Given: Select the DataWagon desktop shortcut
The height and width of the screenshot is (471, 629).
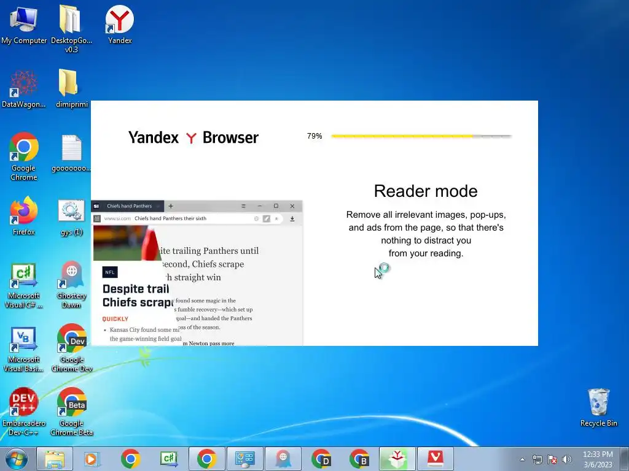Looking at the screenshot, I should 24,89.
